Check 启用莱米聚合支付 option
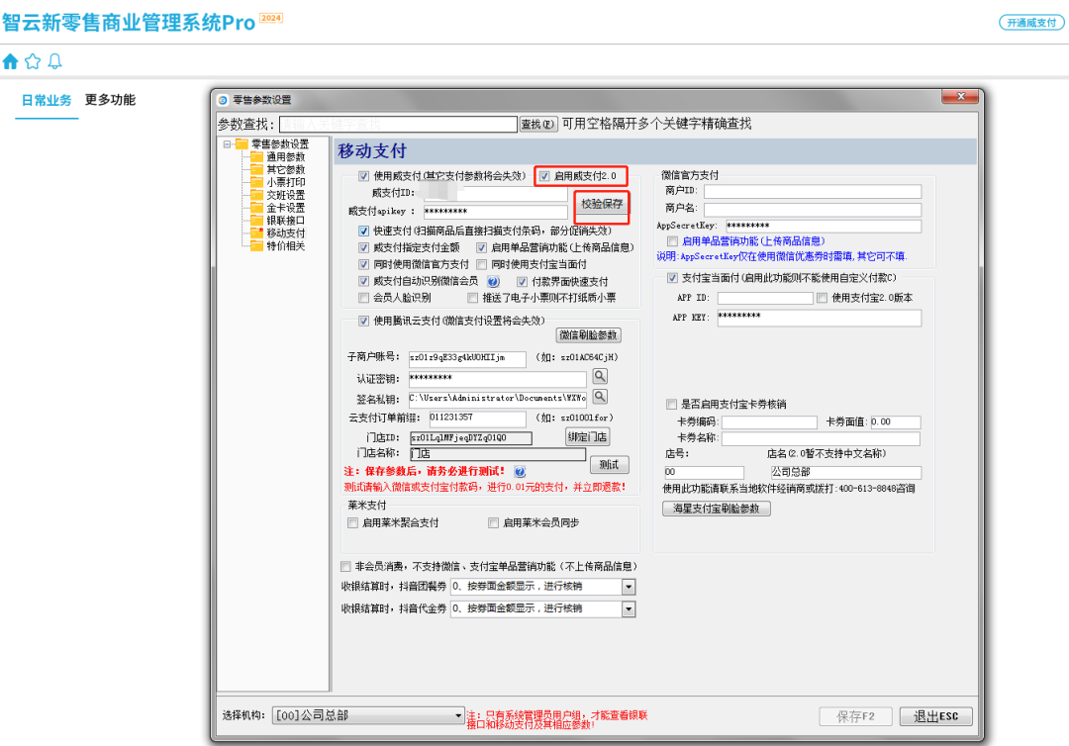Viewport: 1069px width, 746px height. pyautogui.click(x=352, y=522)
